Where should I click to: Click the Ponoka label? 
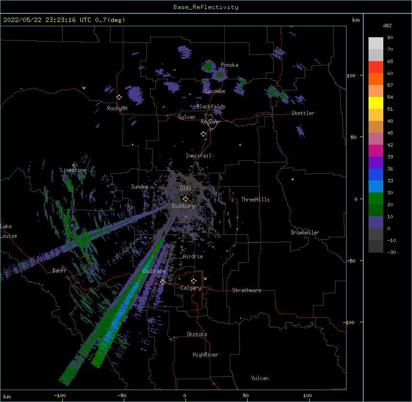tap(229, 65)
